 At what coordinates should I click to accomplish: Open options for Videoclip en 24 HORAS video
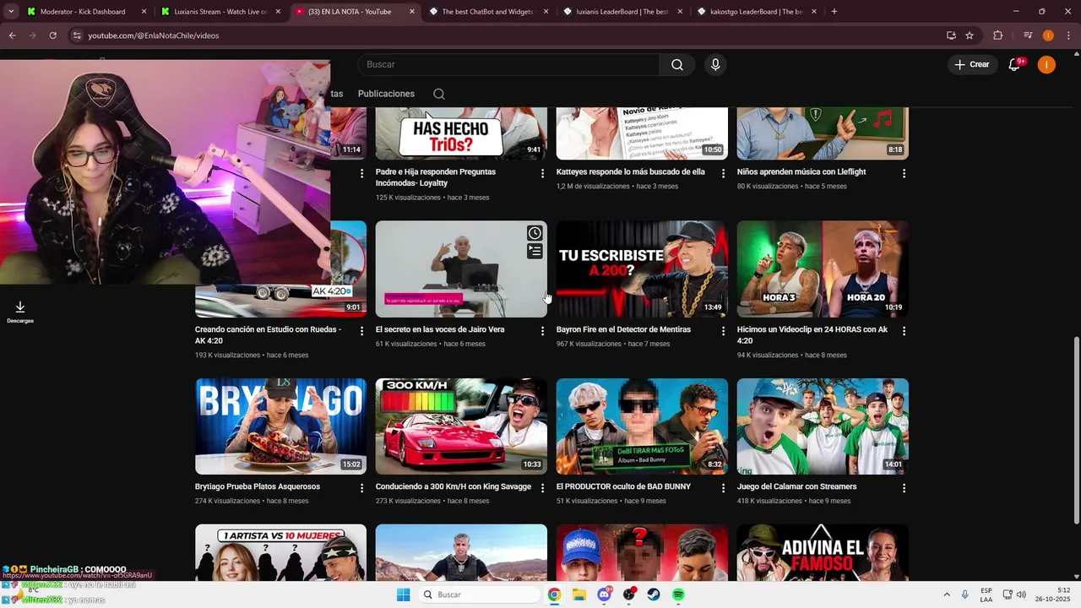(x=904, y=331)
